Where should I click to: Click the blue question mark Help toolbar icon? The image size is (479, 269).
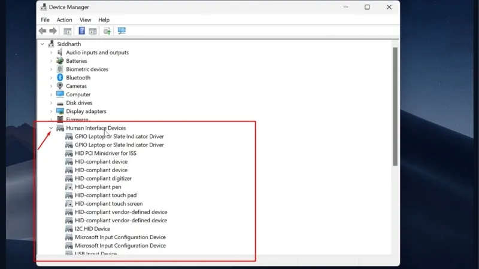(81, 31)
